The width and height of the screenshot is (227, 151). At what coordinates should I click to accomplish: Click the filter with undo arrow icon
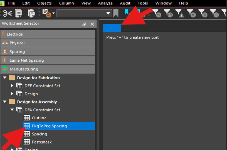click(157, 13)
